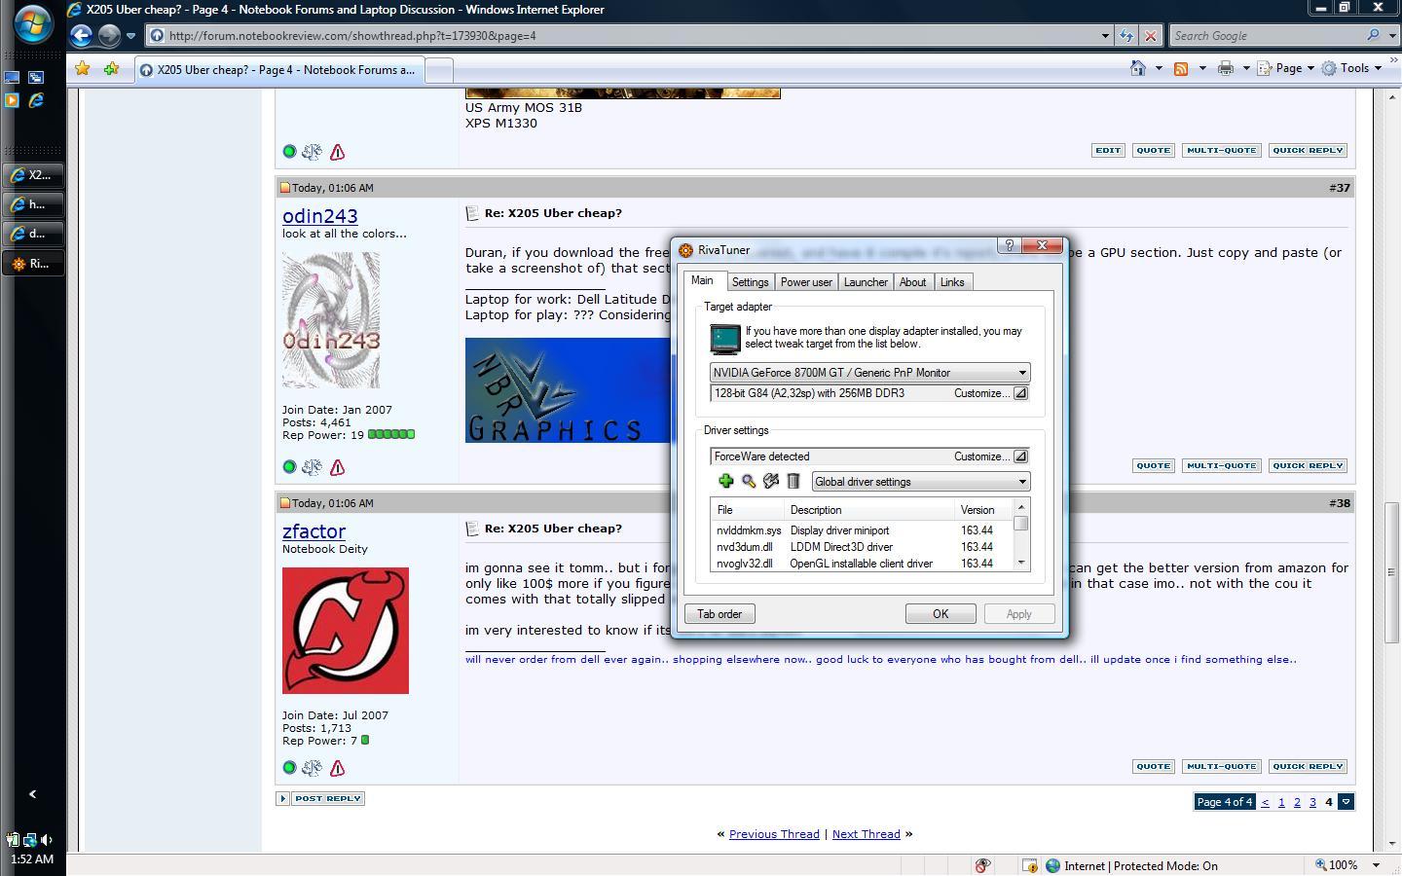Click the IE forward arrow button

click(x=109, y=35)
